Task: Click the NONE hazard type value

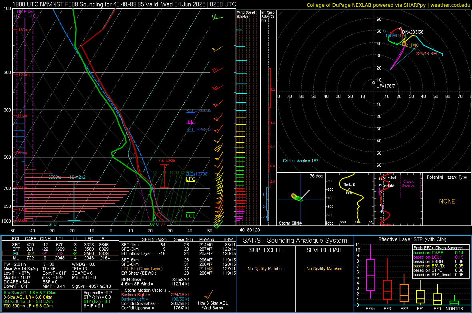Action: click(447, 201)
